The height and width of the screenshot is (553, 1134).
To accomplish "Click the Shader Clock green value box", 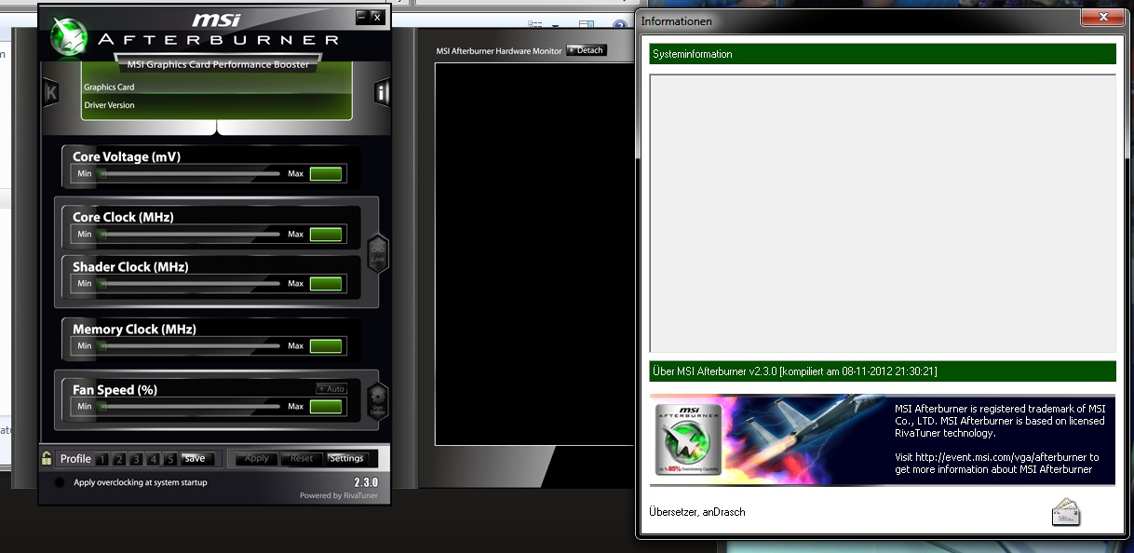I will tap(326, 283).
